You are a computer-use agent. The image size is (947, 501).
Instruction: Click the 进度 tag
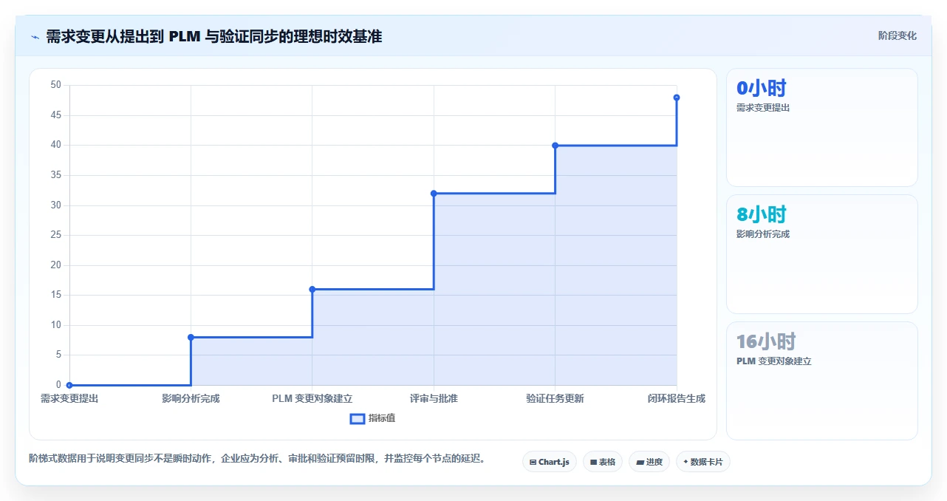649,462
